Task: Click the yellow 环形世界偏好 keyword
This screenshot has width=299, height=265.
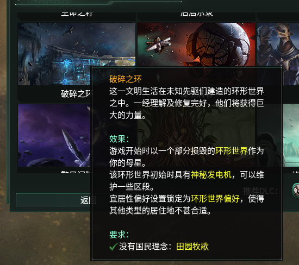Action: click(x=215, y=199)
